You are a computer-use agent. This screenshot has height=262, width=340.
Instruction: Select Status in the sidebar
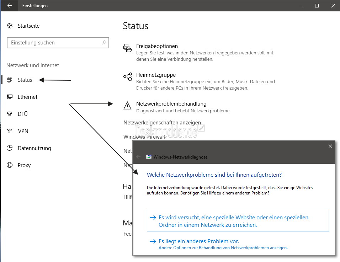[25, 80]
